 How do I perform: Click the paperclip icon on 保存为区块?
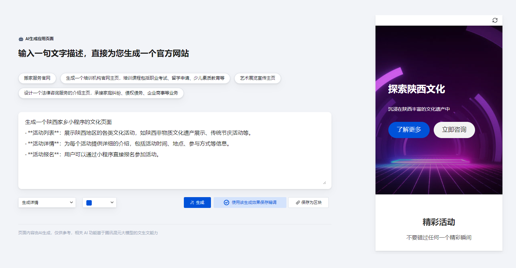coord(298,203)
